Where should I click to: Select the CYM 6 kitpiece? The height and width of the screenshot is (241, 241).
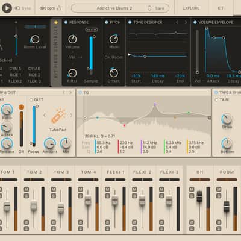click(x=34, y=69)
